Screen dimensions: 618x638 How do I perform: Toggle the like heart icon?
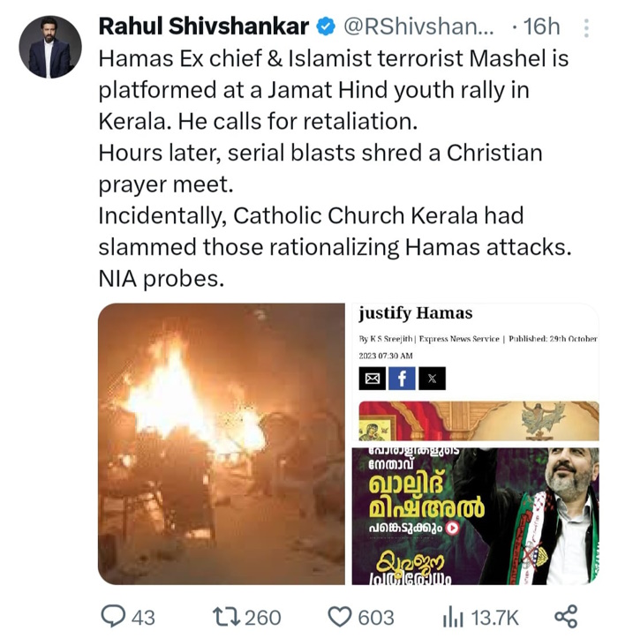[x=340, y=616]
